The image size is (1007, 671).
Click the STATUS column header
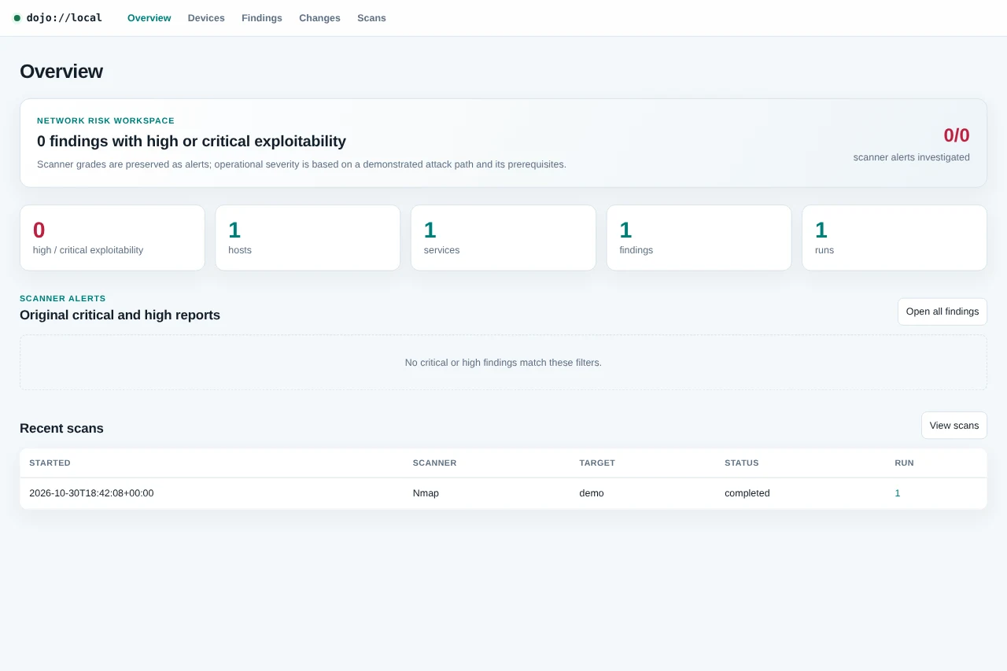coord(742,463)
